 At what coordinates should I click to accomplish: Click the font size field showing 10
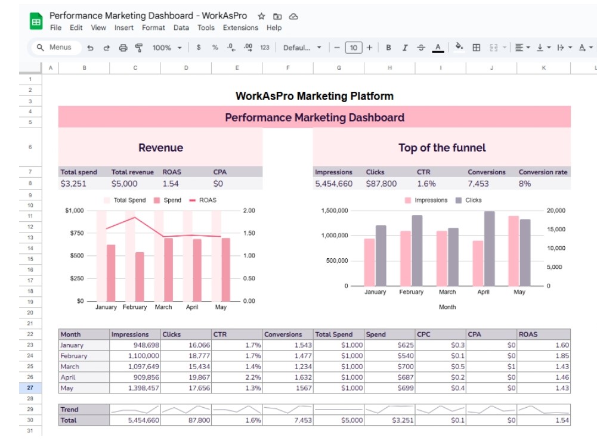[353, 48]
